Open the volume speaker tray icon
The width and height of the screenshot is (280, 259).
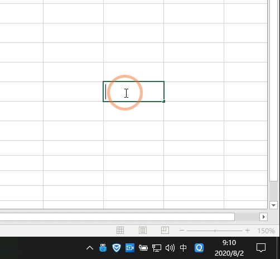point(170,248)
